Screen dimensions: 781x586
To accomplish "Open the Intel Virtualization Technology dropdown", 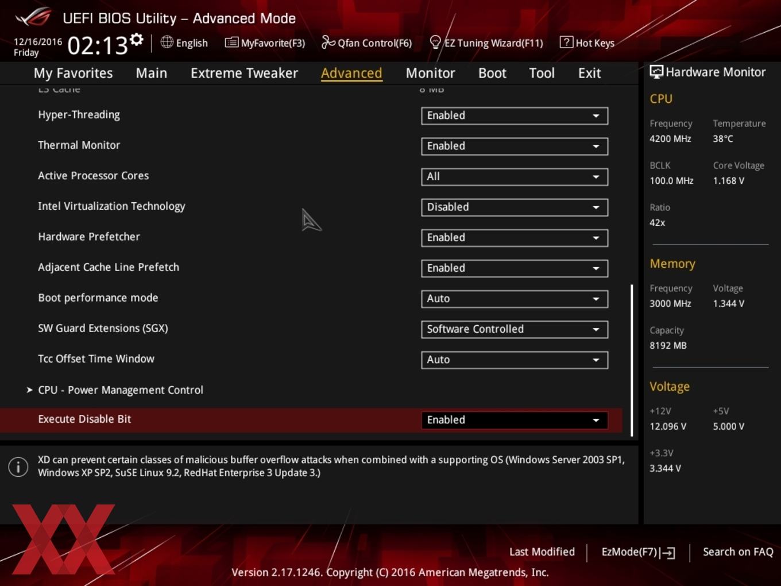I will pos(515,207).
